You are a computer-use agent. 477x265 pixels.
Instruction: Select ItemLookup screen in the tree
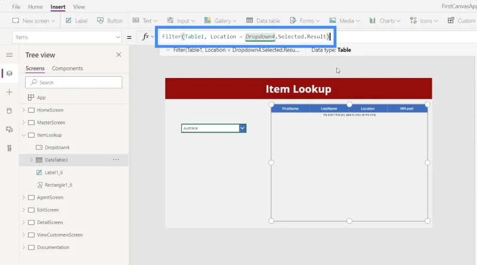click(49, 135)
